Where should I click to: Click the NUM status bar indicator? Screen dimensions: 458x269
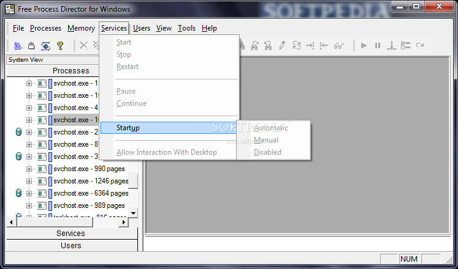point(409,259)
